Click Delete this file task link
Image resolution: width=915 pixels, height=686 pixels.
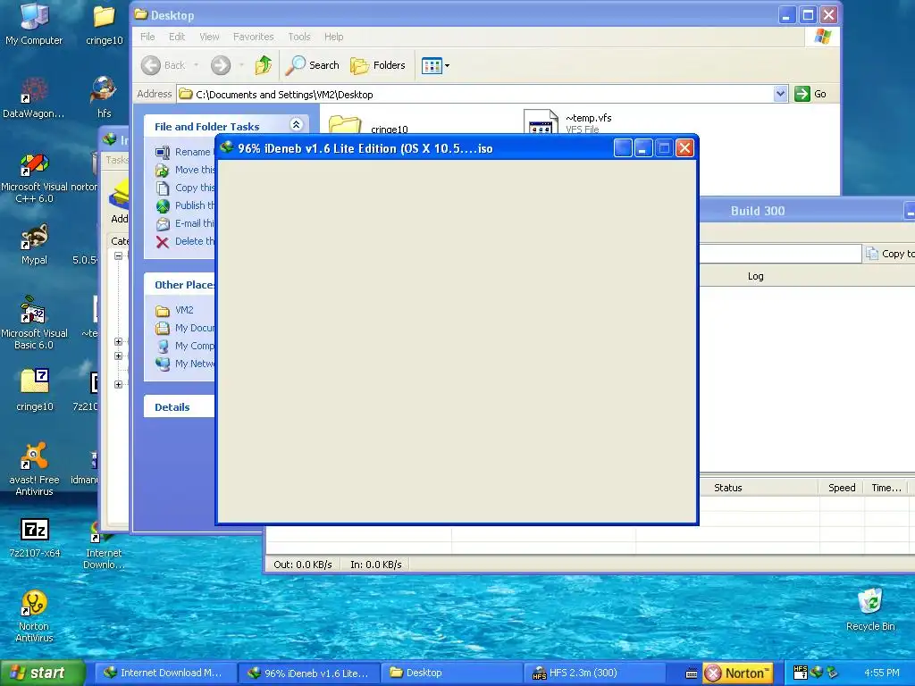click(x=185, y=241)
